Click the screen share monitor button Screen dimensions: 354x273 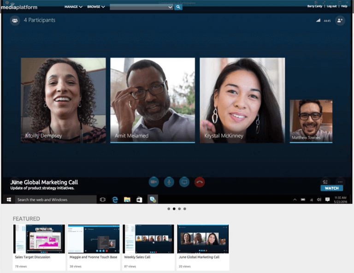pyautogui.click(x=184, y=182)
